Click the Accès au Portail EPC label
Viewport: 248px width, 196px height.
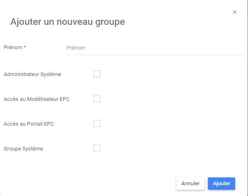coord(29,124)
